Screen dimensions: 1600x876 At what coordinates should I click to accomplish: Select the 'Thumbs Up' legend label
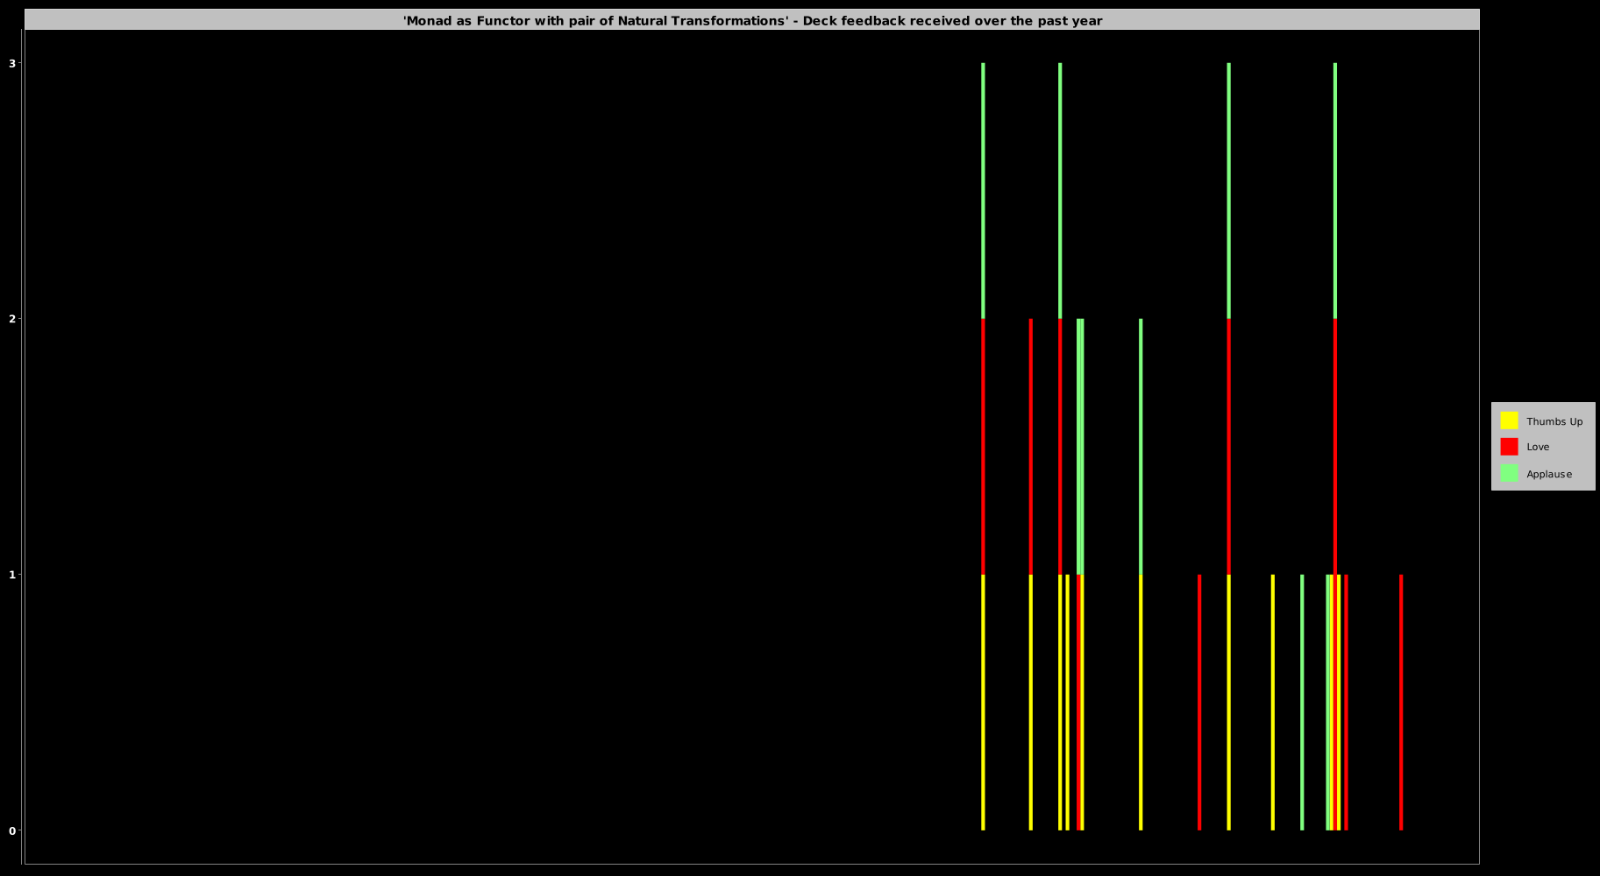[1554, 421]
